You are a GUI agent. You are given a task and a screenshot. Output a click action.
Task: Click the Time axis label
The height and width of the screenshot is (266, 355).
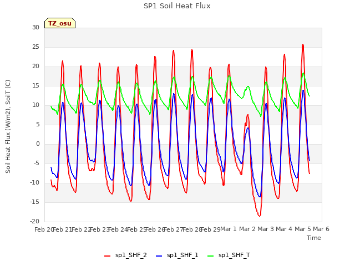(x=314, y=238)
